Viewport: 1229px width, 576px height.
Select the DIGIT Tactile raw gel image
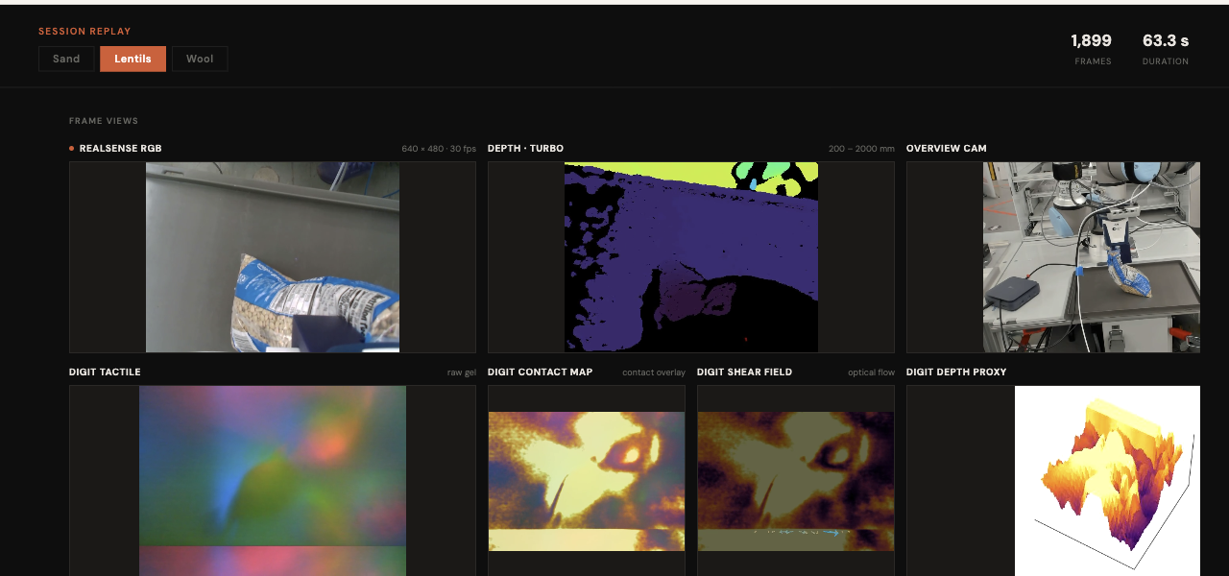[273, 481]
